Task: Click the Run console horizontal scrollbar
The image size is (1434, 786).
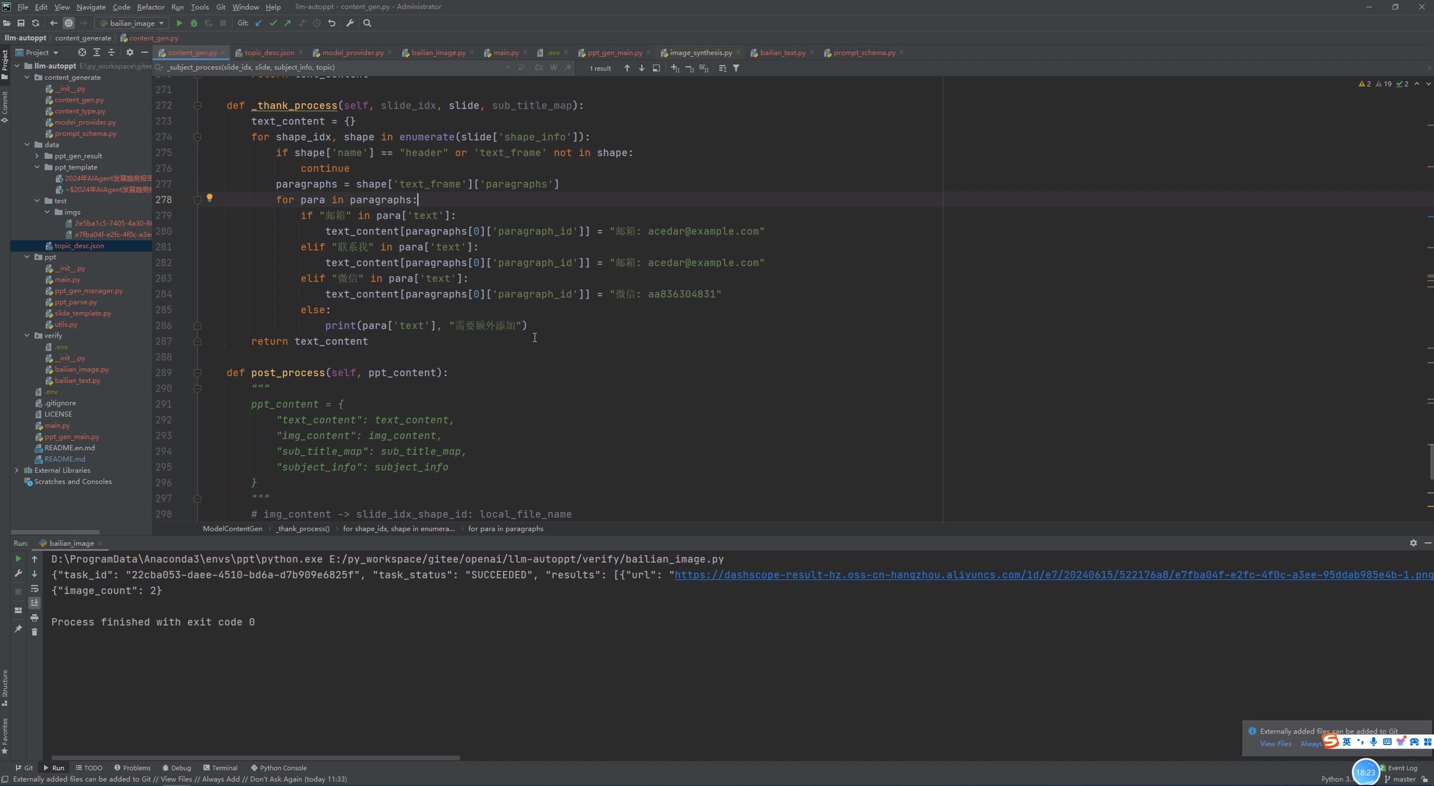Action: (x=256, y=758)
